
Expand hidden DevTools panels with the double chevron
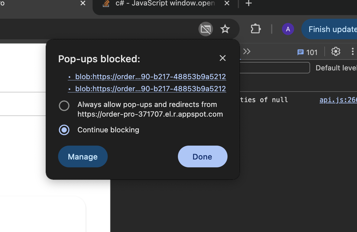pyautogui.click(x=247, y=51)
